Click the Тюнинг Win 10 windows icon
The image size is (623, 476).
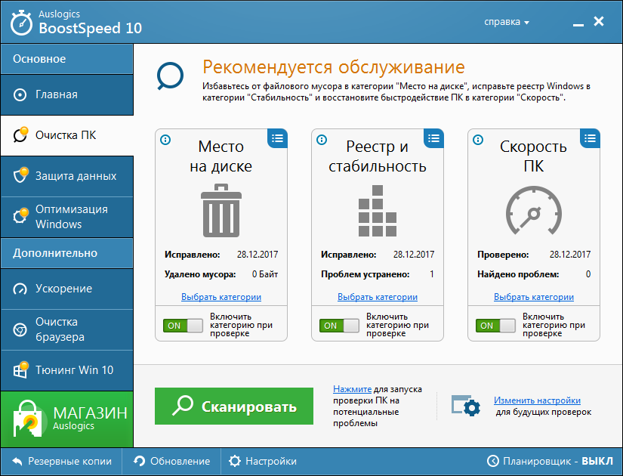(20, 369)
